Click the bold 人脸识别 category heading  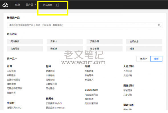128,66
